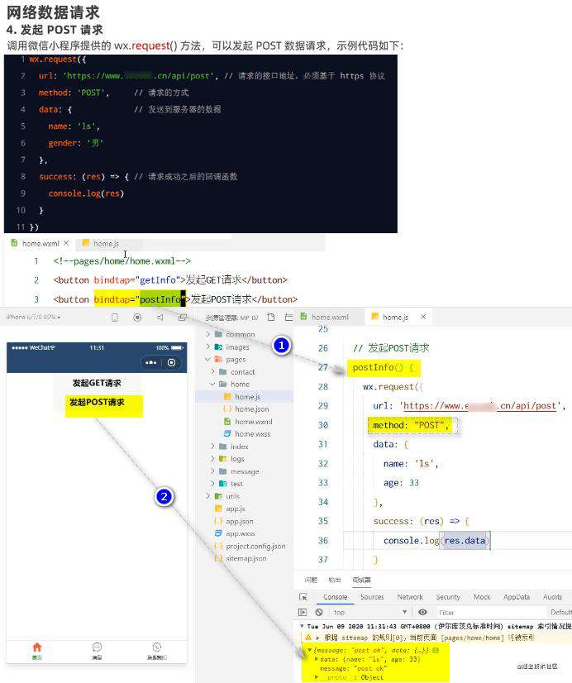Switch to the Security devtools tab

[448, 597]
